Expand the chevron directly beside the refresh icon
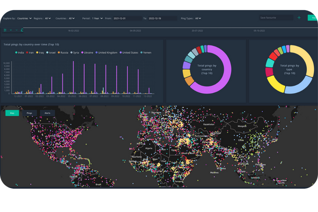318x212 pixels. click(16, 30)
